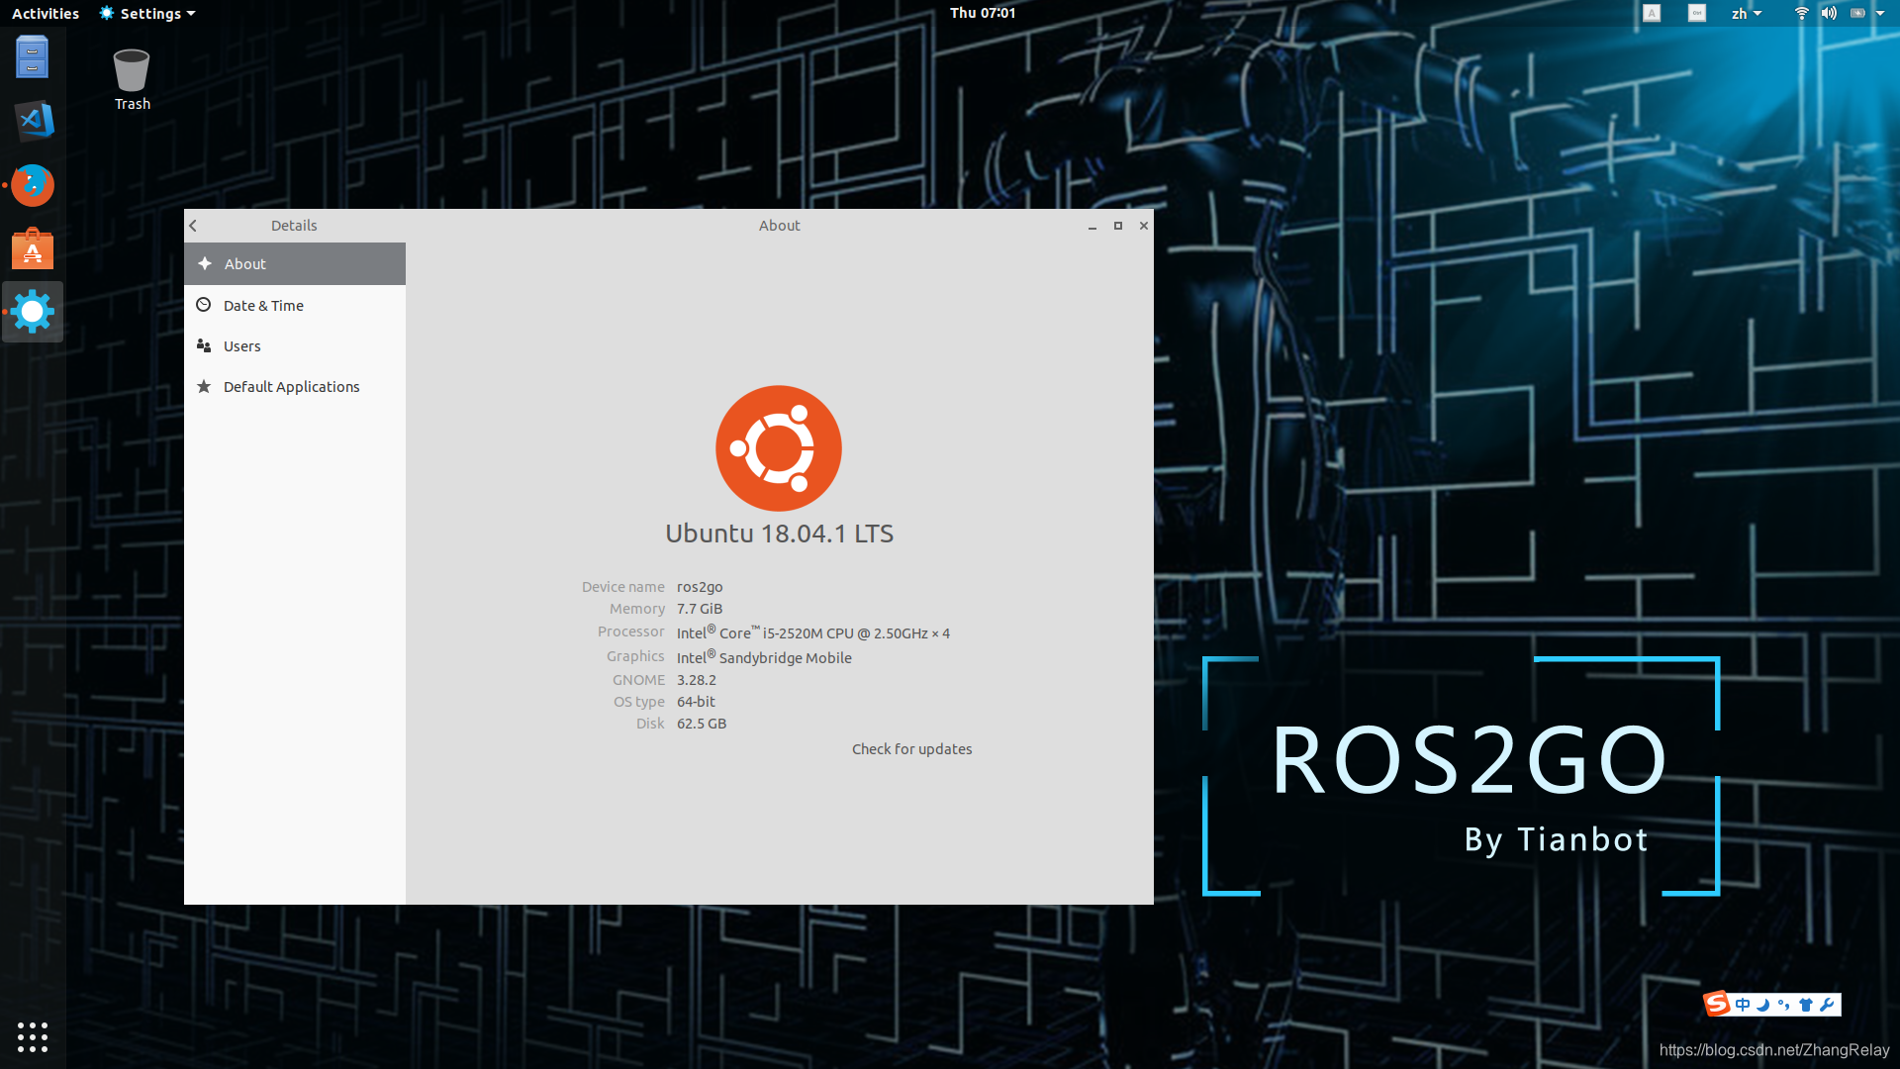
Task: Click the Ubuntu logo in About
Action: point(779,448)
